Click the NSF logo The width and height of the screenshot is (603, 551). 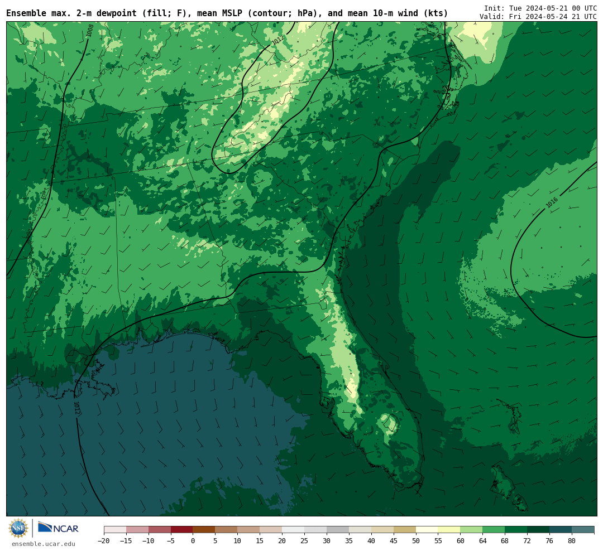(x=18, y=528)
